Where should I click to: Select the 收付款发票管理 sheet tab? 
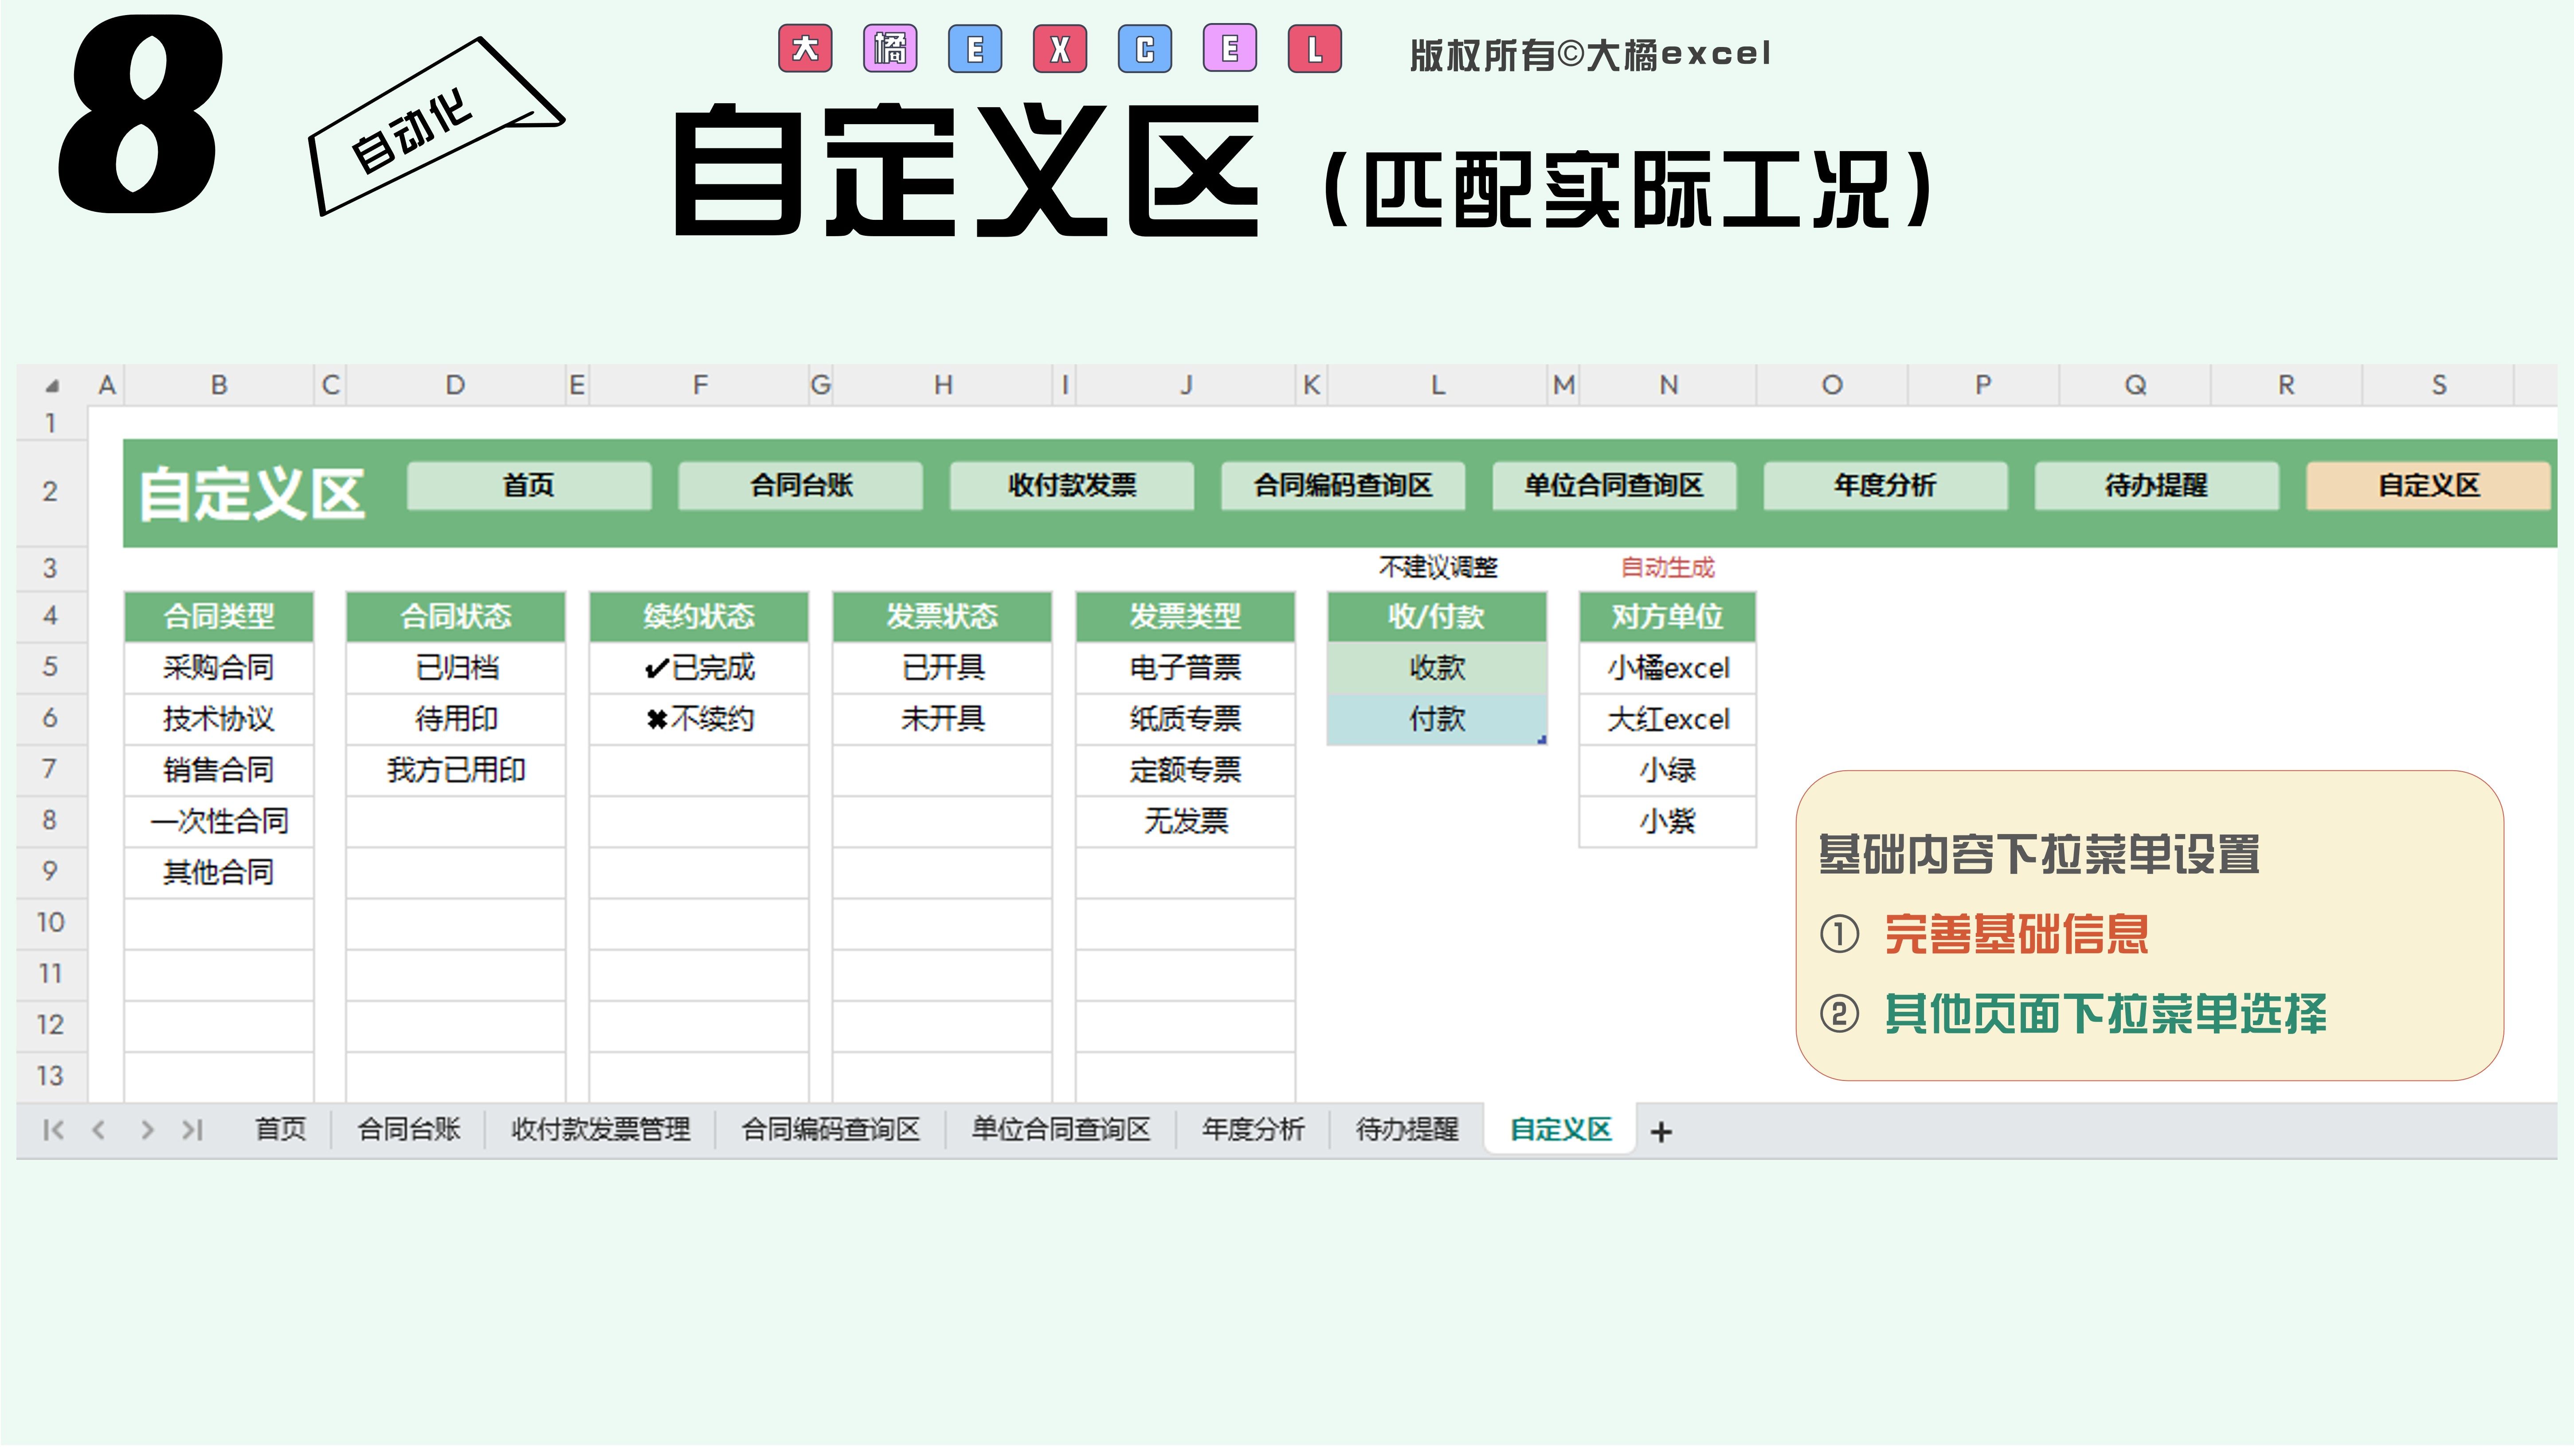(600, 1129)
